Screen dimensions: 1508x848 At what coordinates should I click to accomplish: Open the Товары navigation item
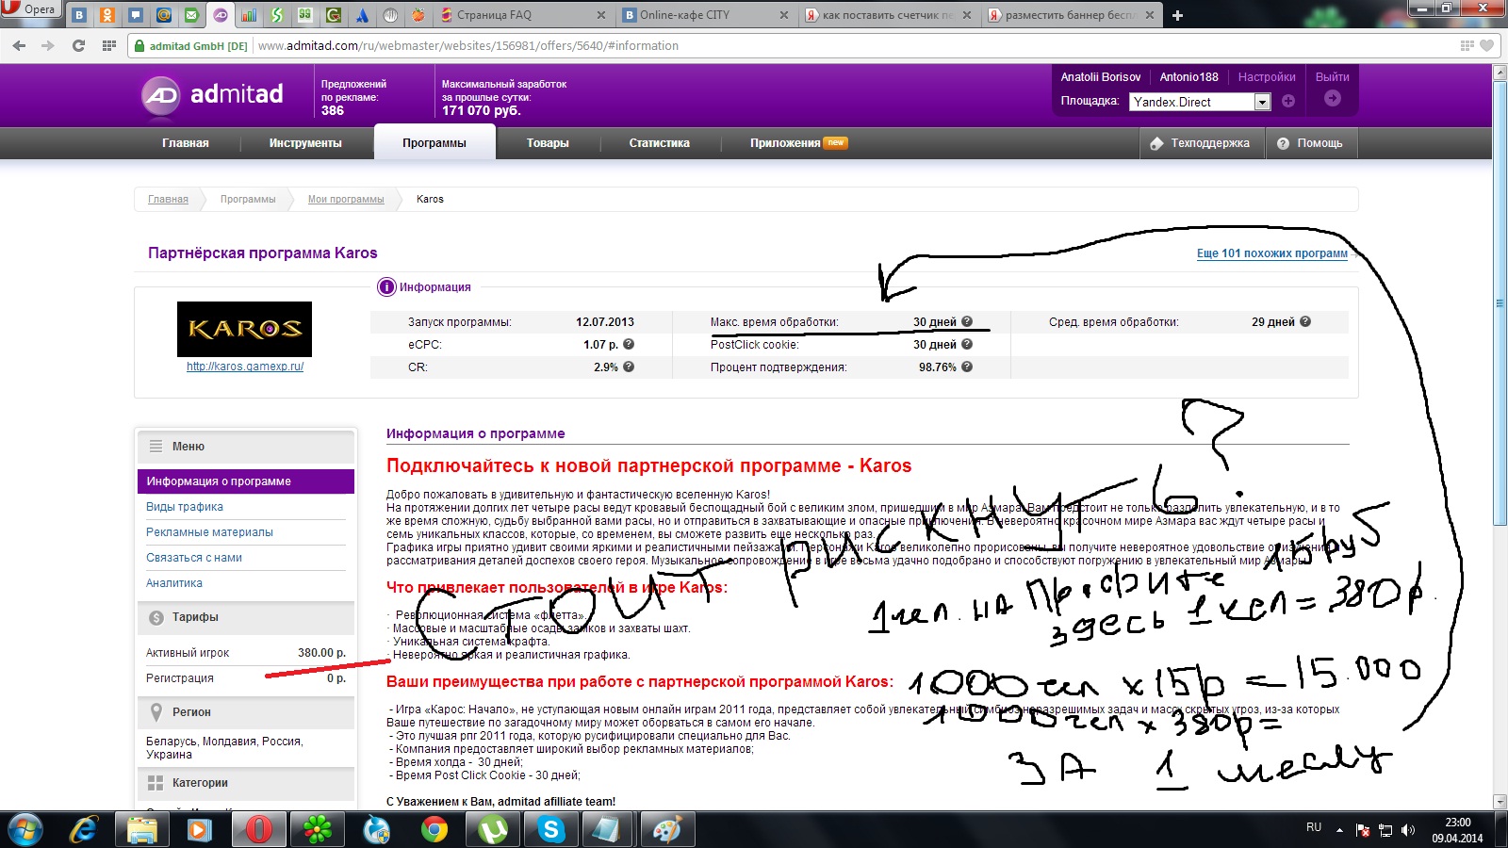pos(548,143)
